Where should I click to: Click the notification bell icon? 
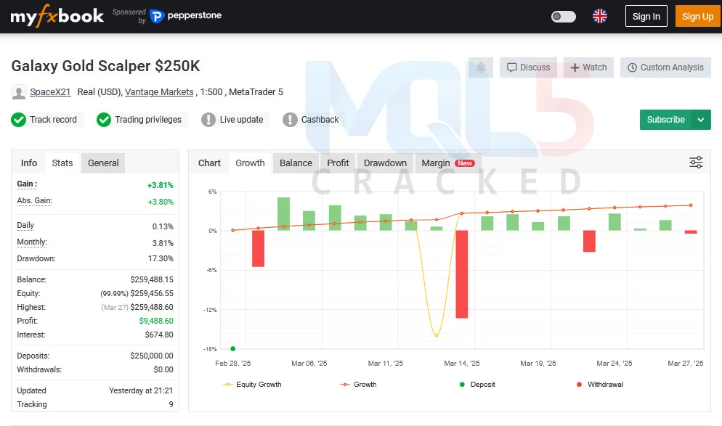pyautogui.click(x=481, y=67)
